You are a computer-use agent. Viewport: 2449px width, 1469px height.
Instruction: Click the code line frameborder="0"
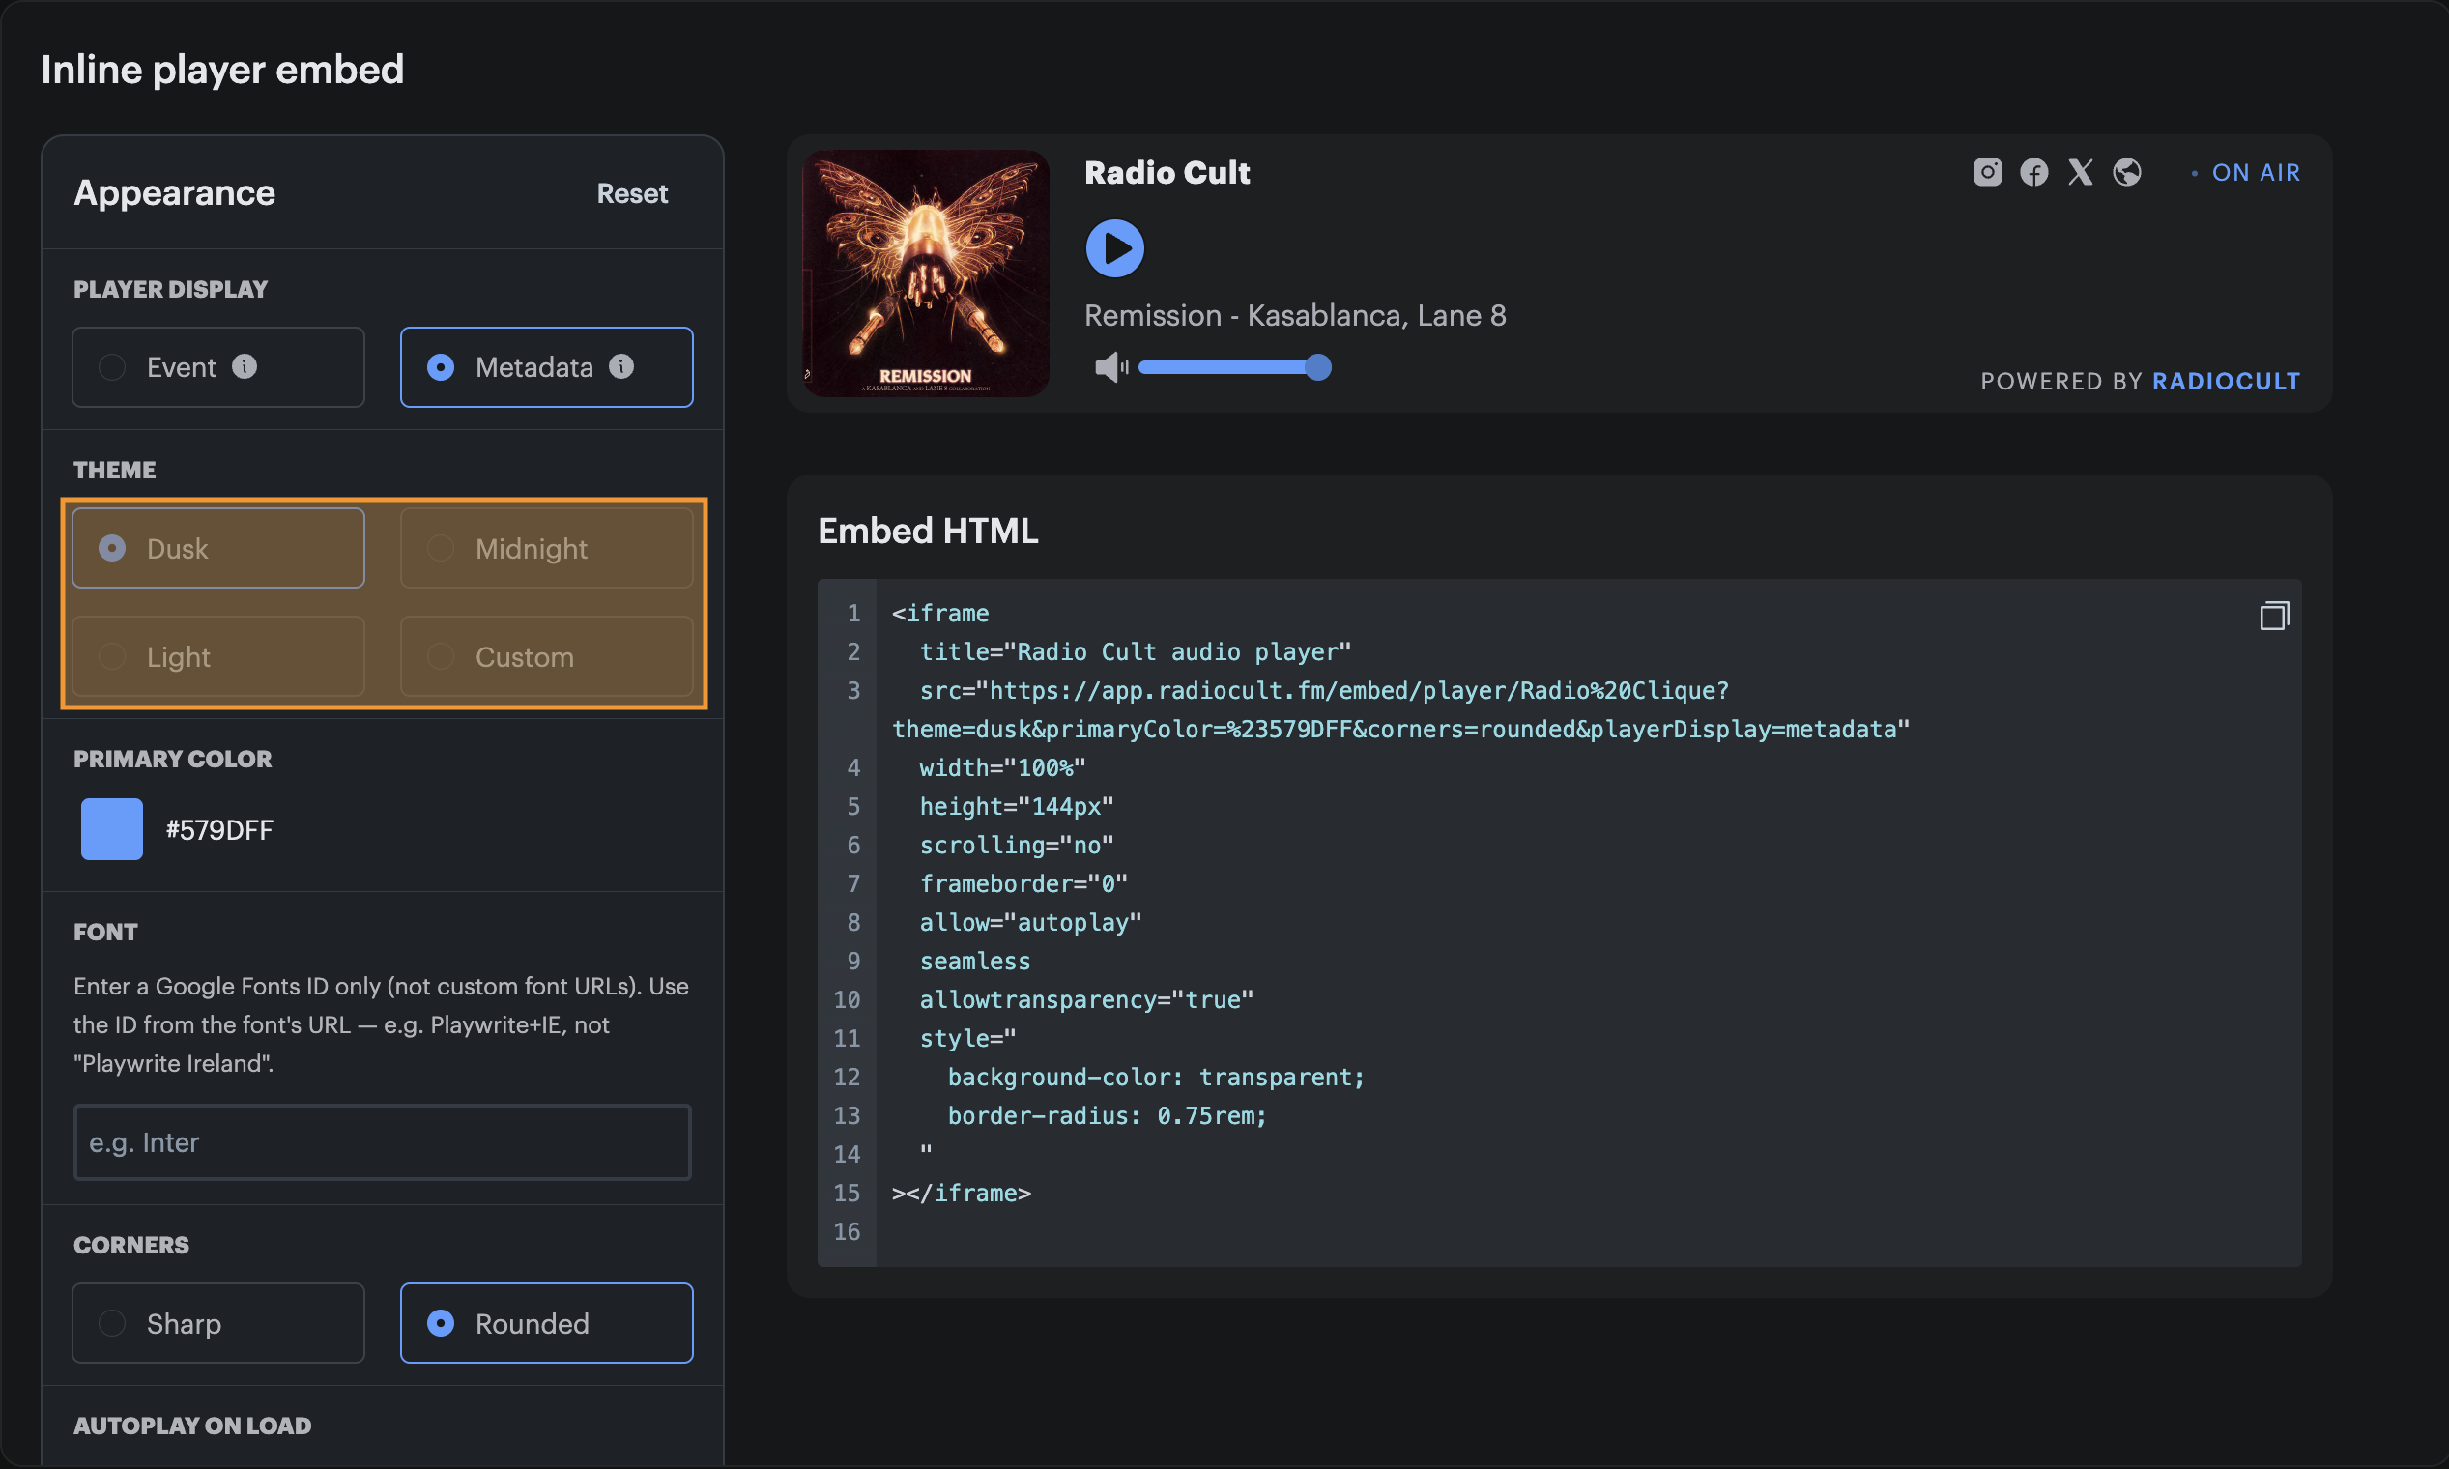coord(1023,883)
